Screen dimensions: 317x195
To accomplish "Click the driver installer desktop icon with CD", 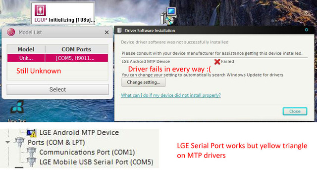I will click(168, 16).
